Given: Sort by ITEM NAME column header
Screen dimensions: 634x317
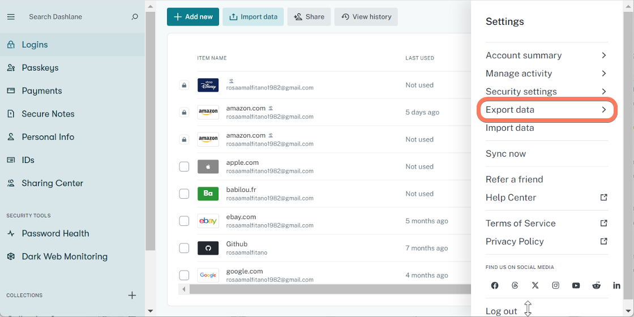Looking at the screenshot, I should click(212, 58).
